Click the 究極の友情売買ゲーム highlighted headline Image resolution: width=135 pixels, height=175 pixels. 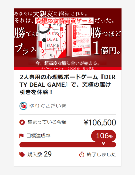coord(64,21)
